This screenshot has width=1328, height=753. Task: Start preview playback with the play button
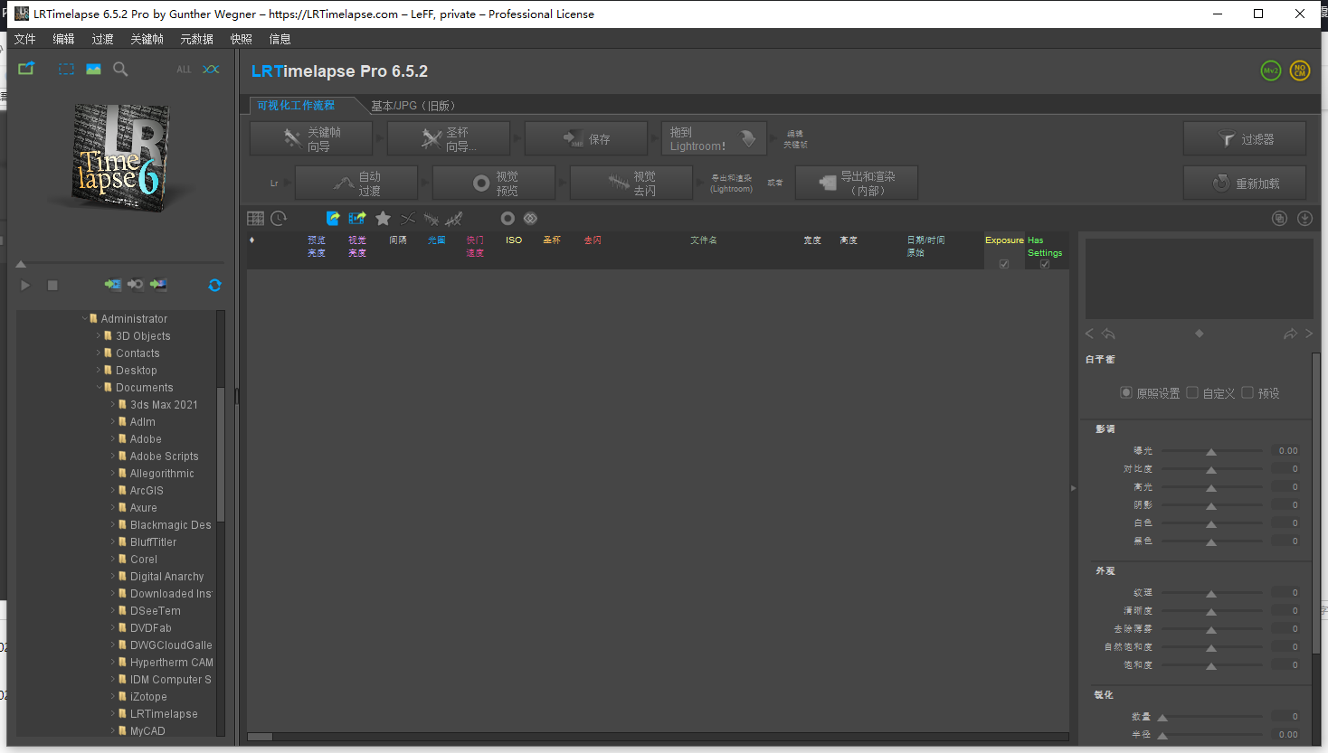(25, 285)
